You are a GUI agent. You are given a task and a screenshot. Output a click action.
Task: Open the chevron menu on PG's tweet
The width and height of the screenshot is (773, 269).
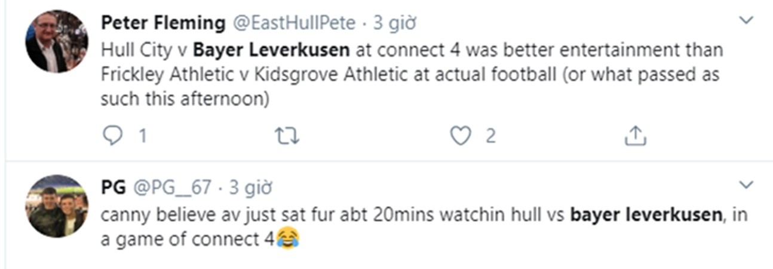(x=746, y=185)
